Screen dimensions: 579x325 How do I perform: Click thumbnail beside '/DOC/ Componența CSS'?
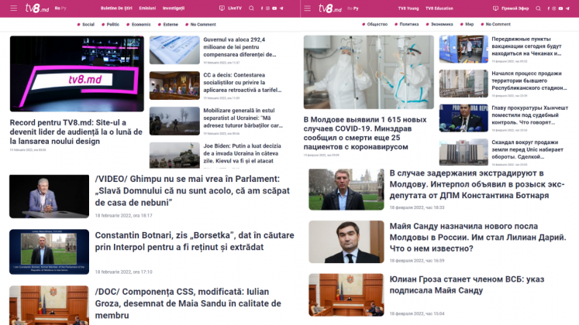(49, 305)
